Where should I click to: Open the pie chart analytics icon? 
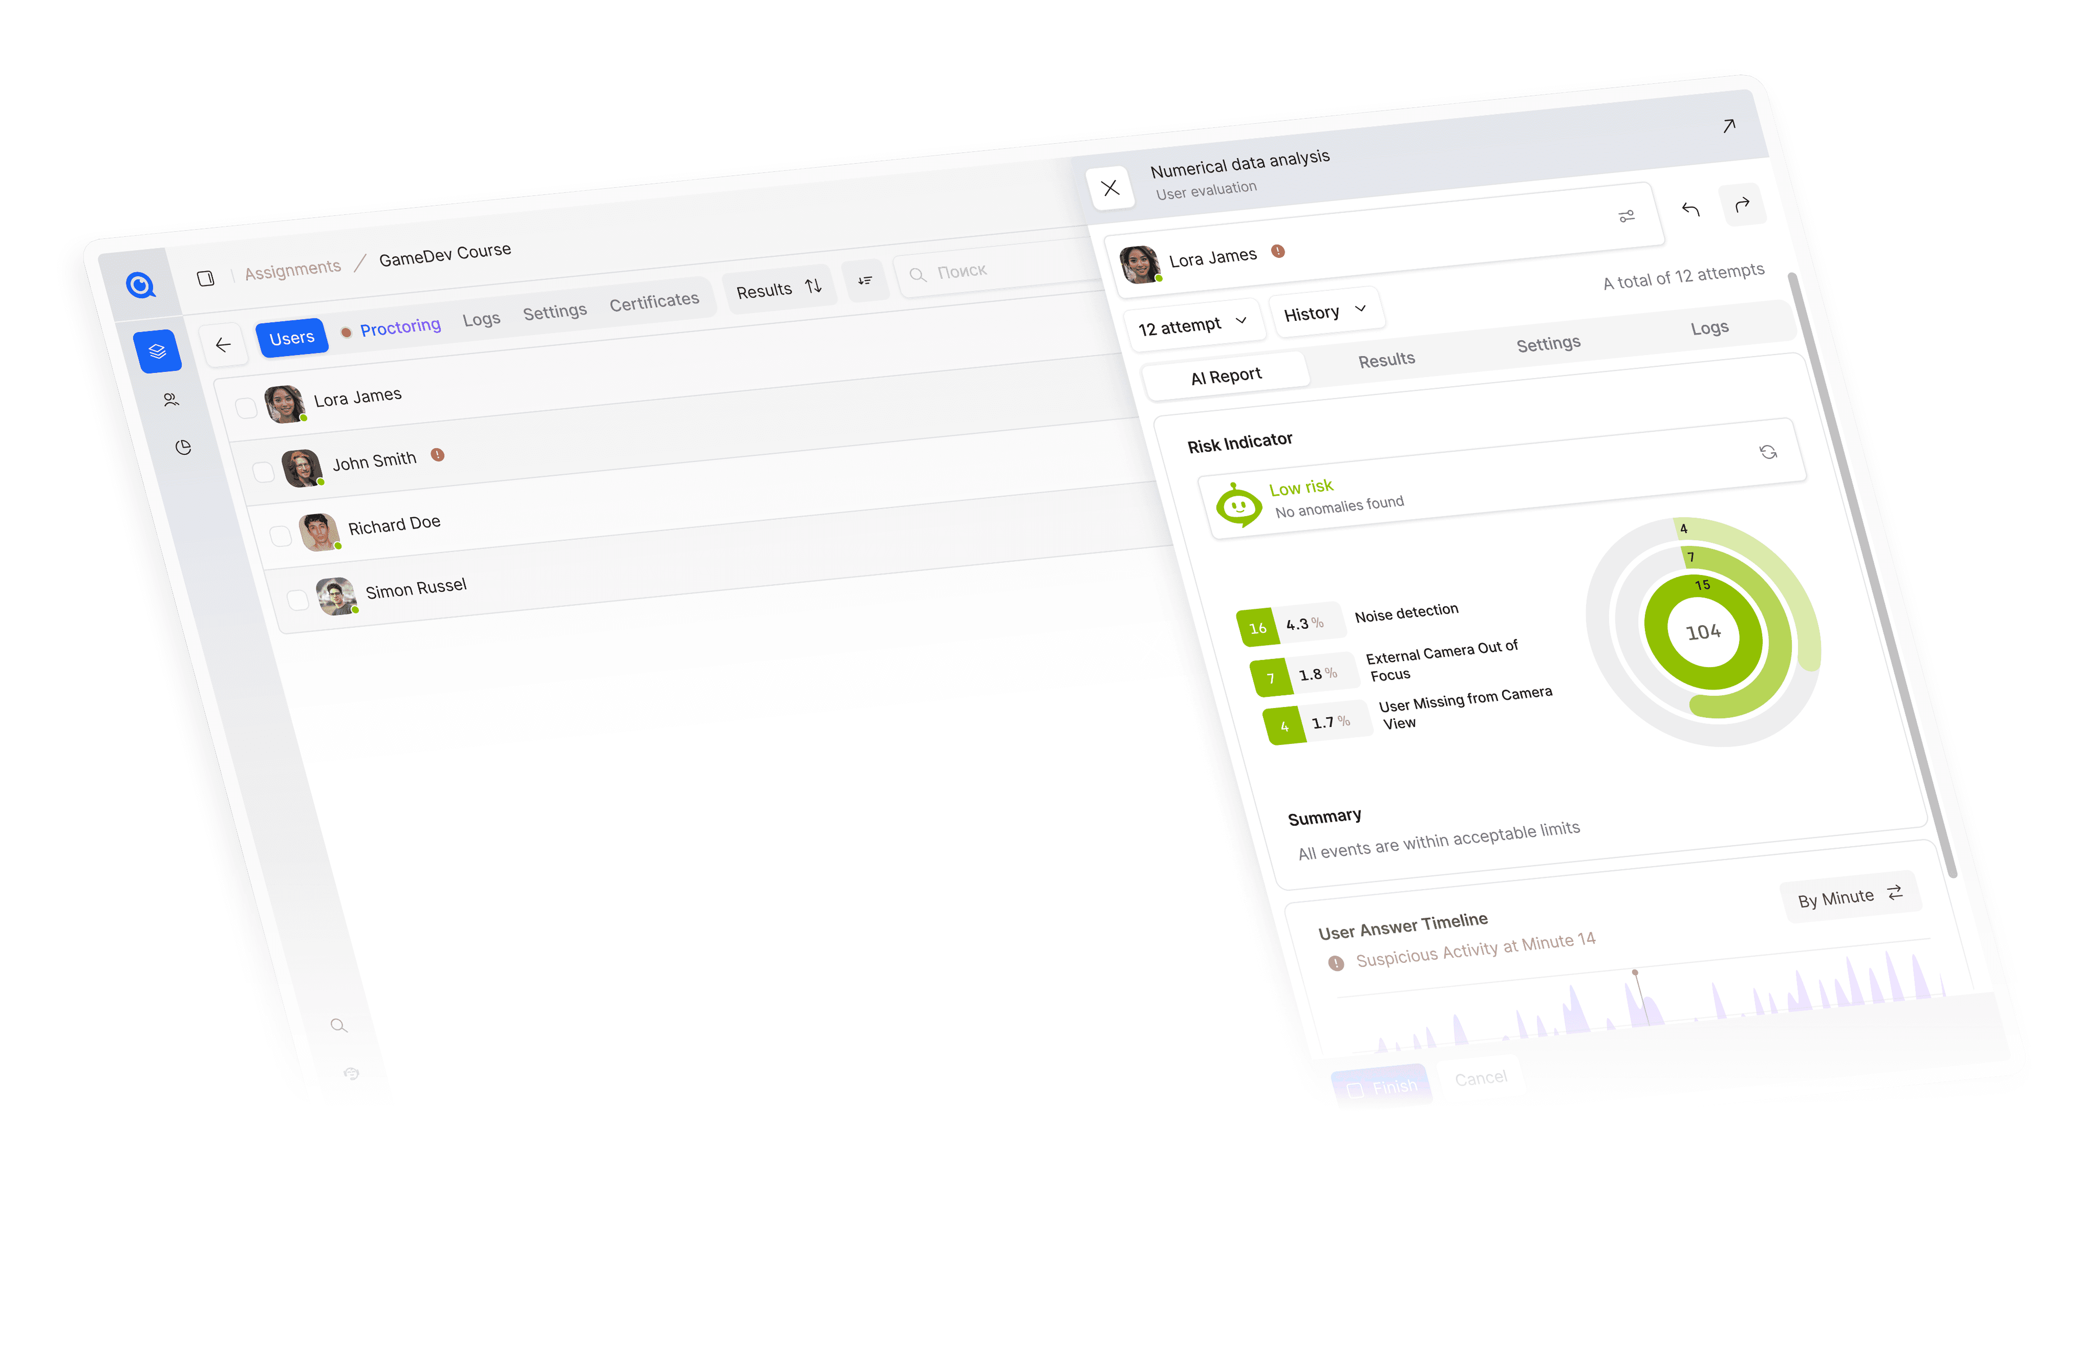pyautogui.click(x=183, y=448)
